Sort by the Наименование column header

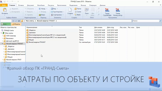[x=52, y=28]
